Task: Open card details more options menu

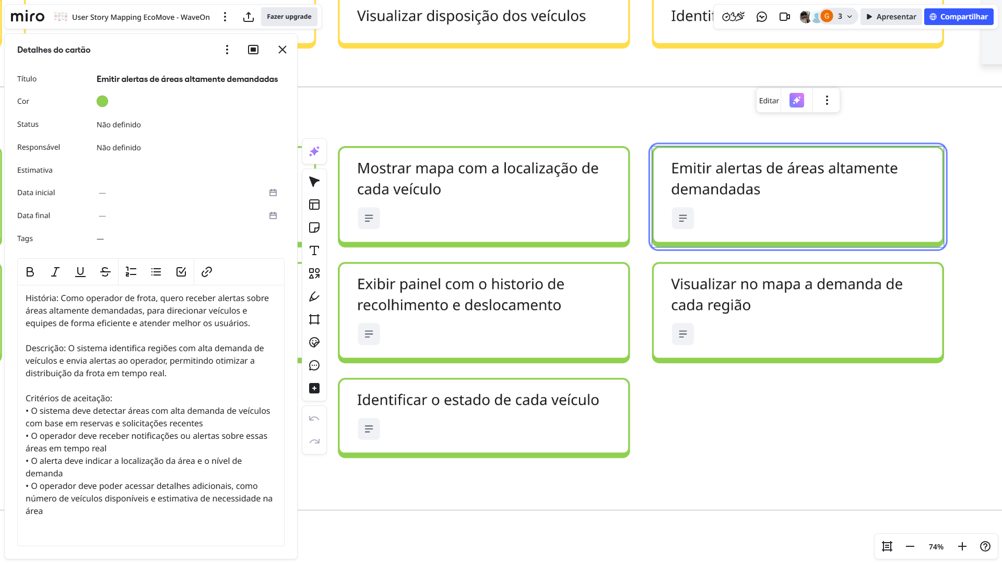Action: 227,50
